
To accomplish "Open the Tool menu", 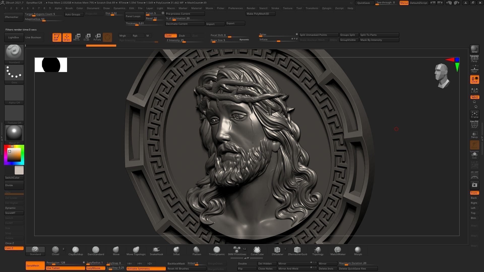I will point(299,8).
